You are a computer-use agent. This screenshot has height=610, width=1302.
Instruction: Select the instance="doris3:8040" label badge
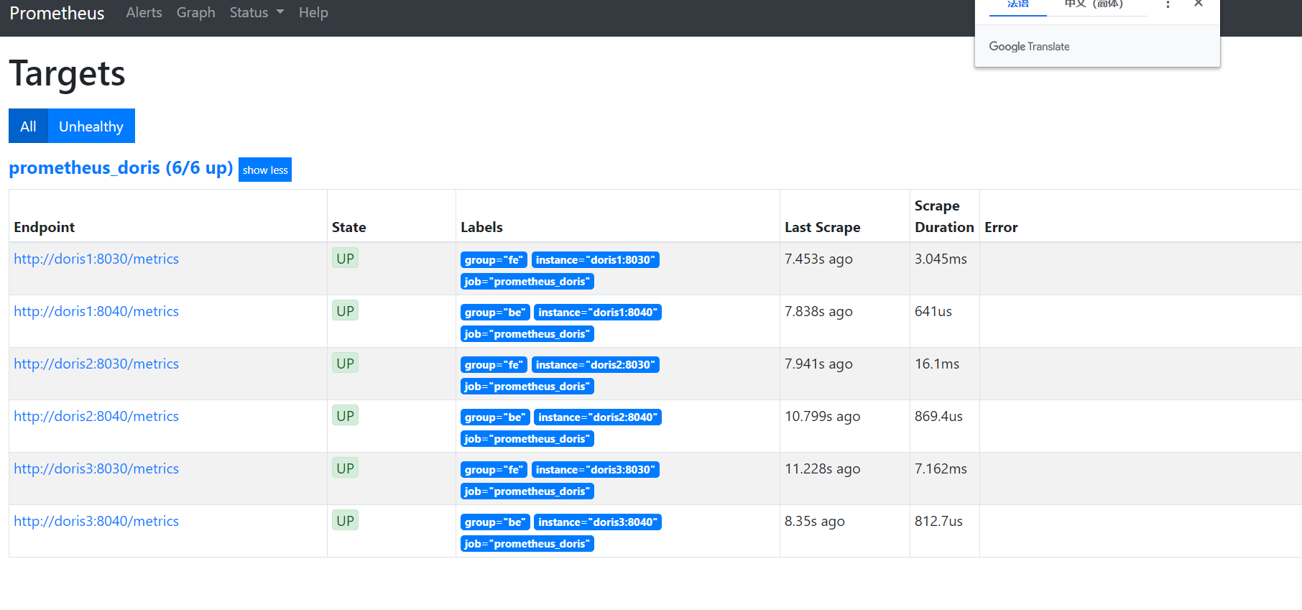point(598,522)
